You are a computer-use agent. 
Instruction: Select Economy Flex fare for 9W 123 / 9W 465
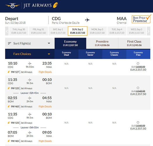[138, 122]
